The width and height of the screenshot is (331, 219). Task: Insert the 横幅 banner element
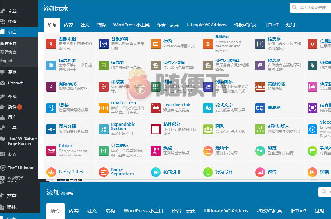(313, 172)
